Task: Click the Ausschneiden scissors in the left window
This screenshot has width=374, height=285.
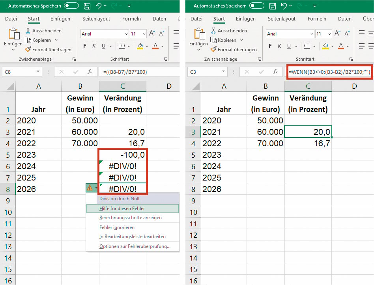Action: 28,31
